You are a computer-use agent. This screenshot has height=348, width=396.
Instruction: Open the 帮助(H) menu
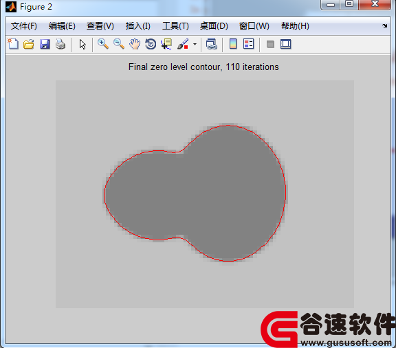(295, 25)
